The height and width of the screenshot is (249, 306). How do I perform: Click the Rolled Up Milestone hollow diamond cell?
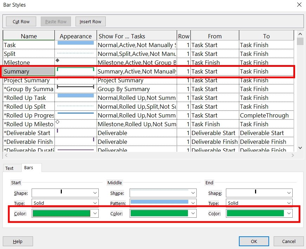[76, 124]
